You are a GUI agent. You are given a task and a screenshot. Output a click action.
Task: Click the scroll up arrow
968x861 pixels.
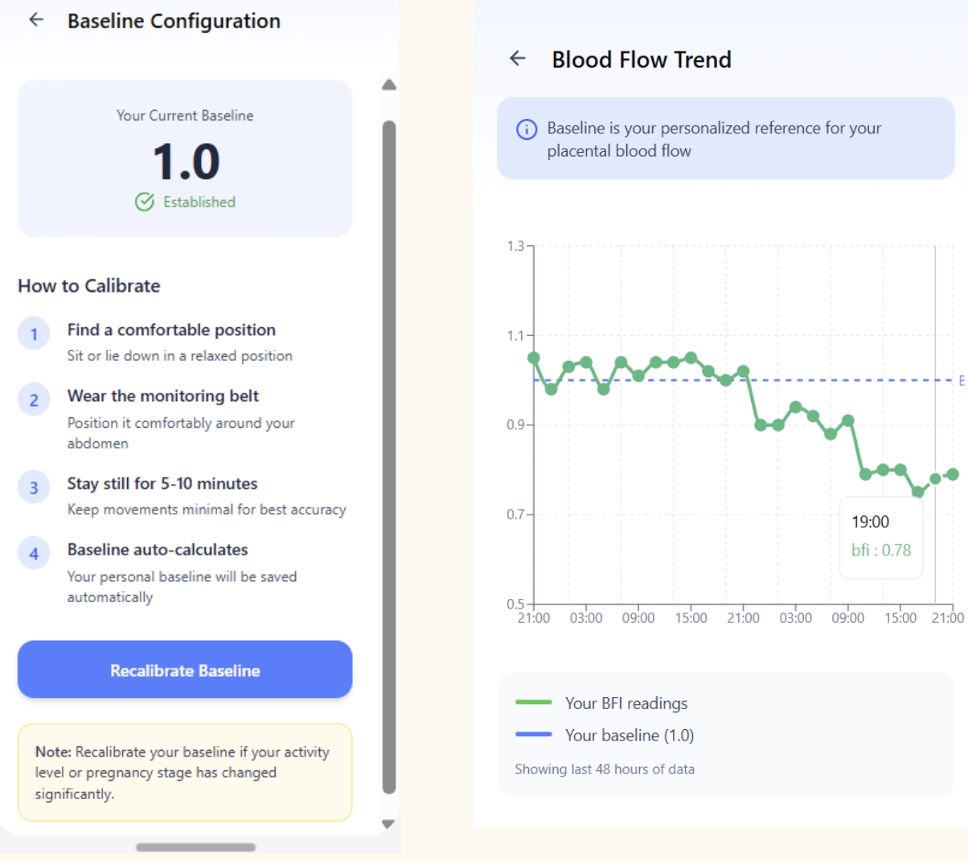click(x=389, y=85)
